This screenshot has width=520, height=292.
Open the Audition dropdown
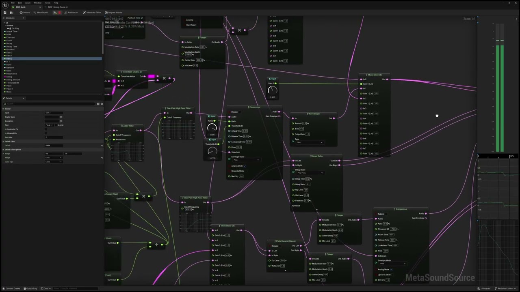(71, 13)
